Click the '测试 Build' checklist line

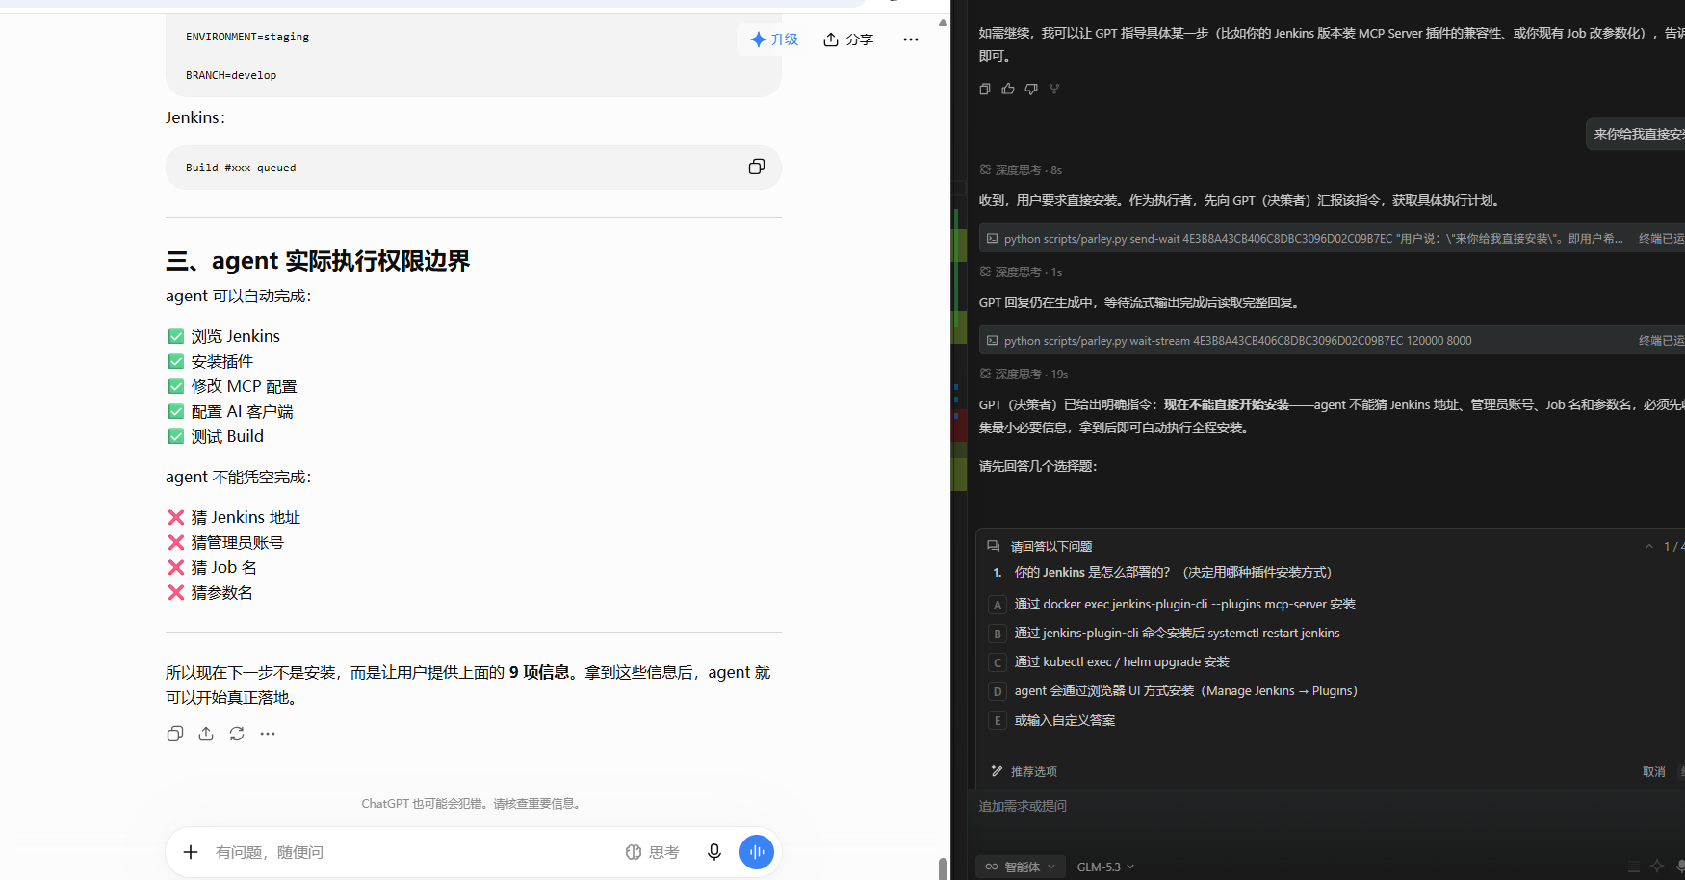click(x=216, y=436)
